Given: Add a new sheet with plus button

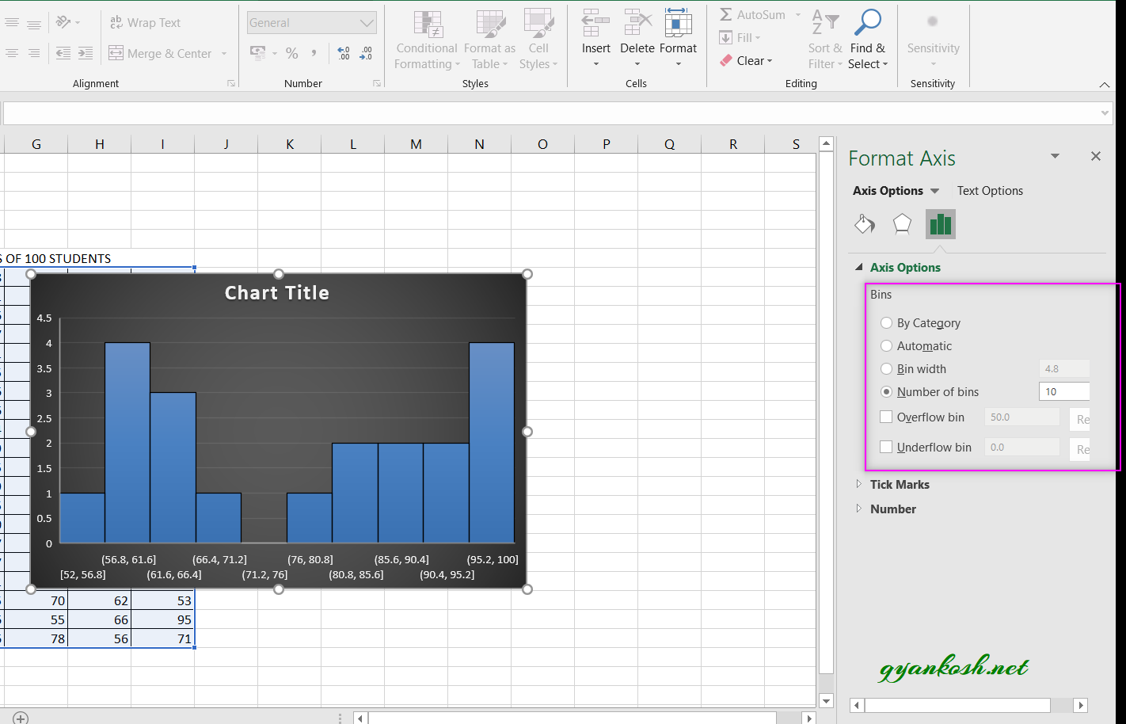Looking at the screenshot, I should point(21,718).
